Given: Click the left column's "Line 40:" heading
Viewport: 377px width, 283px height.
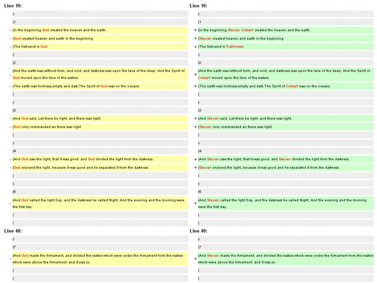Looking at the screenshot, I should 13,231.
